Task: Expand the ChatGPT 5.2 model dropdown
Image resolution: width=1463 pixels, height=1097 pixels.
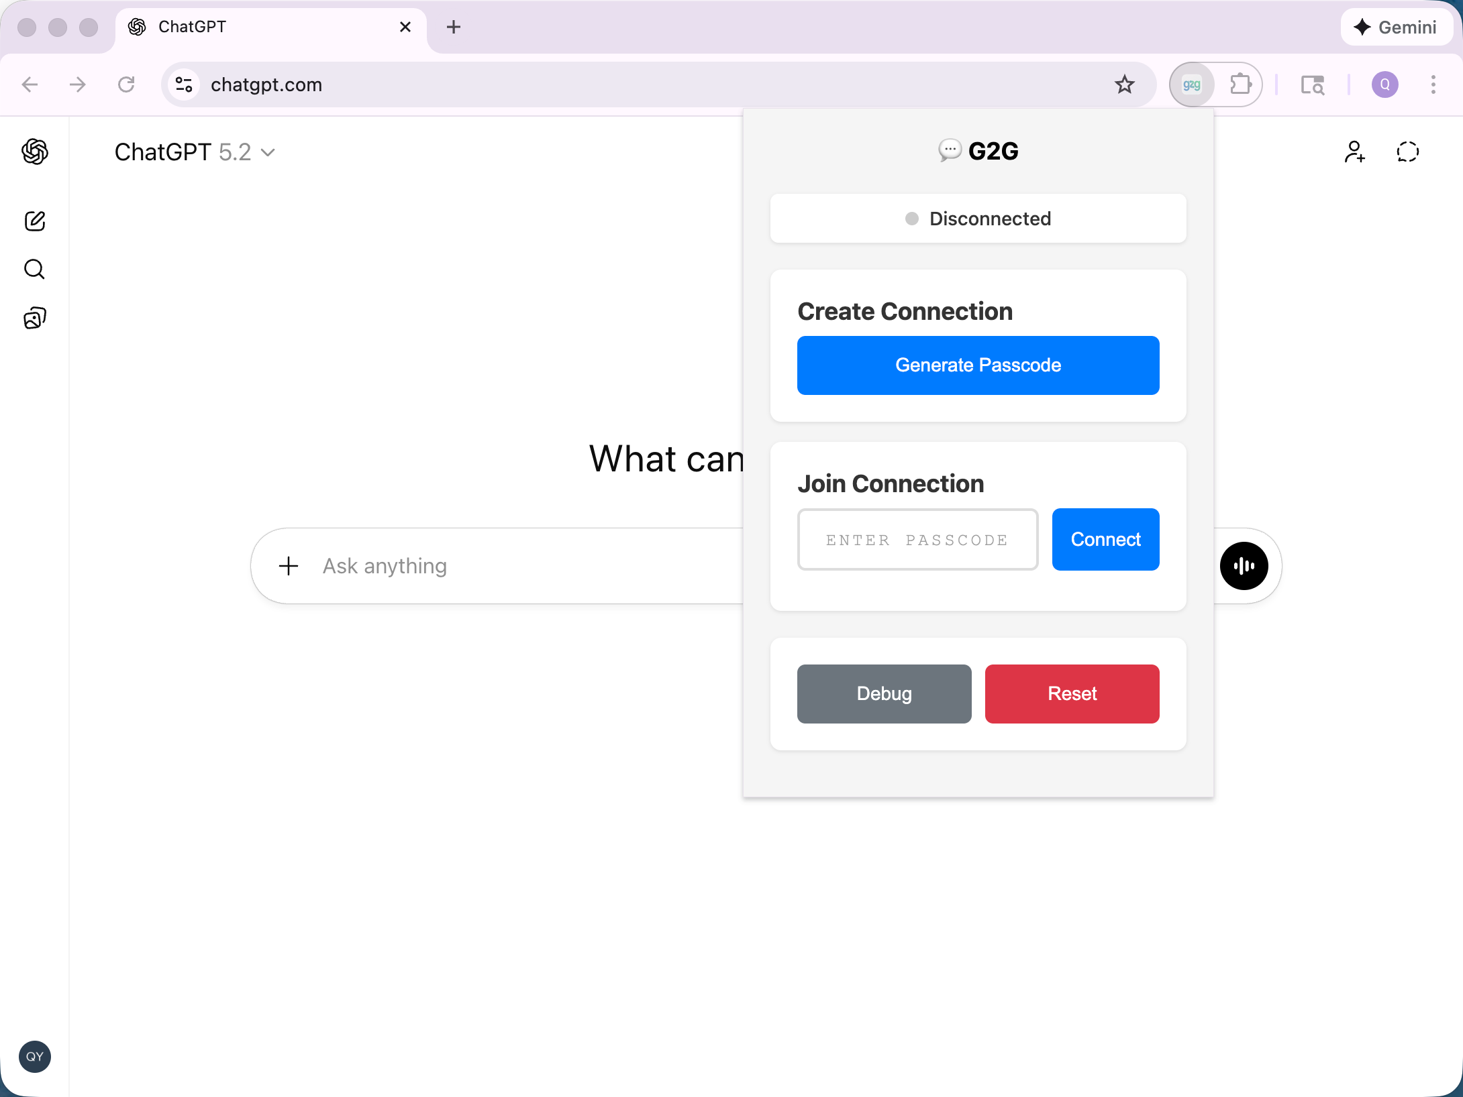Action: pos(195,152)
